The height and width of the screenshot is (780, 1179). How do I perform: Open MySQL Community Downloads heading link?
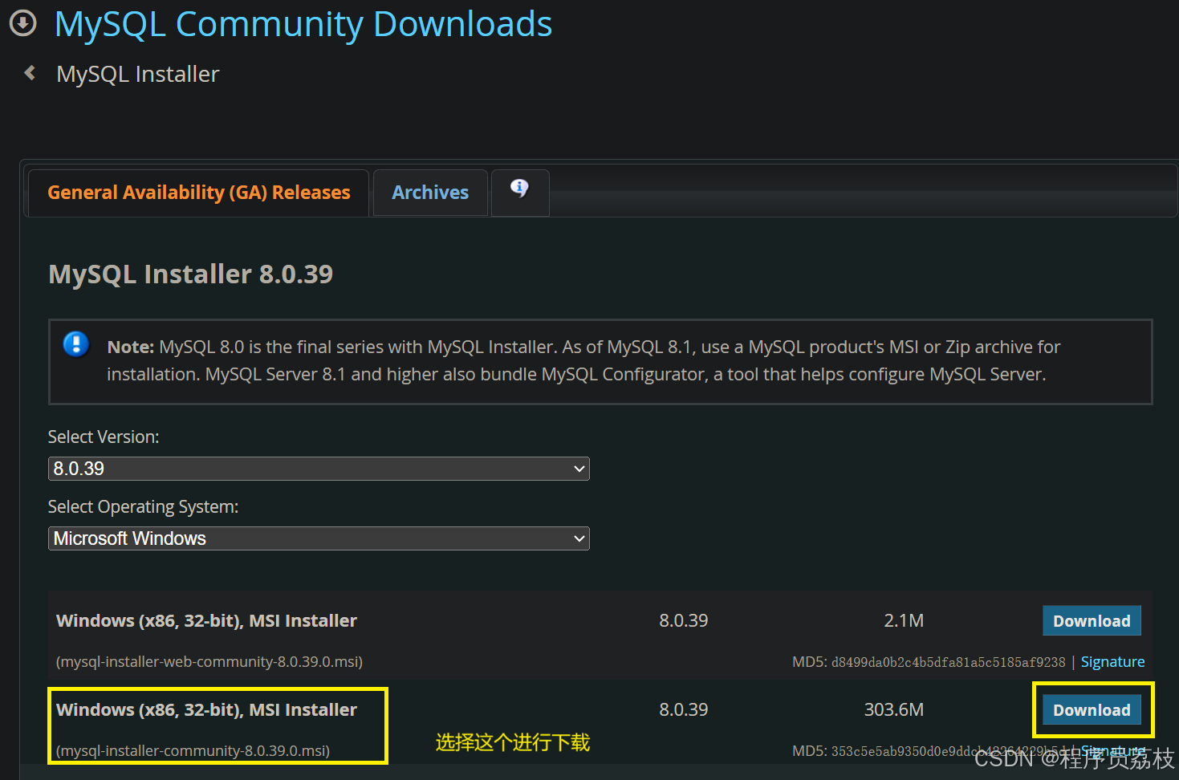point(303,24)
